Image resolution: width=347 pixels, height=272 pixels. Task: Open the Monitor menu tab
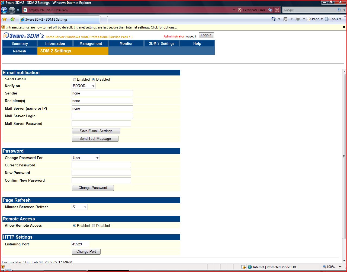pos(126,43)
